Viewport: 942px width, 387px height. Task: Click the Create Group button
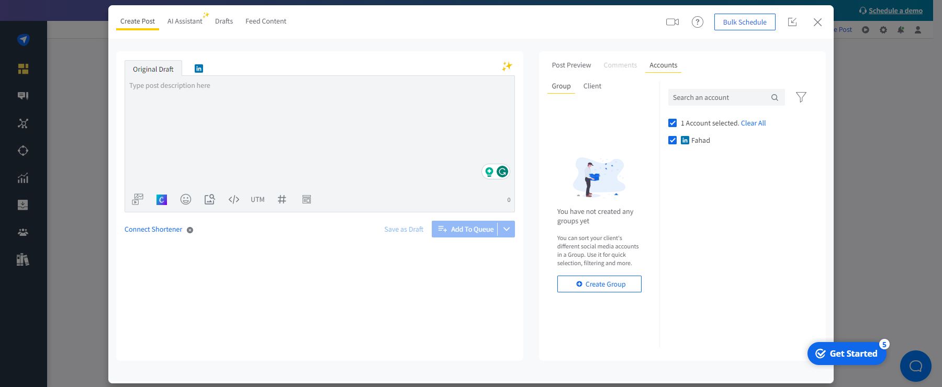pos(599,284)
